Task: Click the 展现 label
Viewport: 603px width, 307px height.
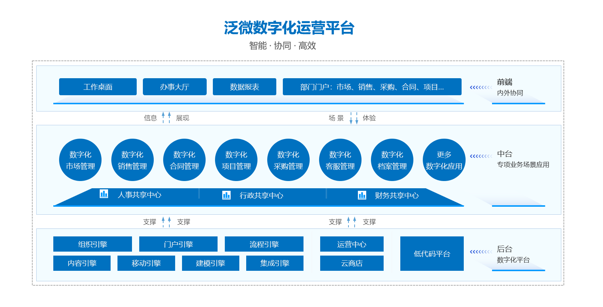Action: point(182,118)
